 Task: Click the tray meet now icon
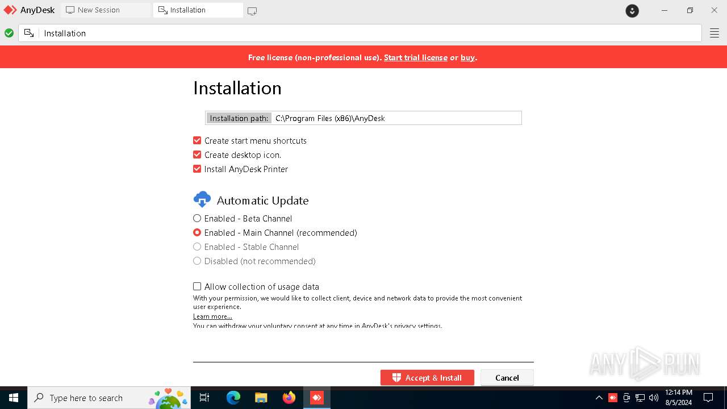(x=626, y=398)
